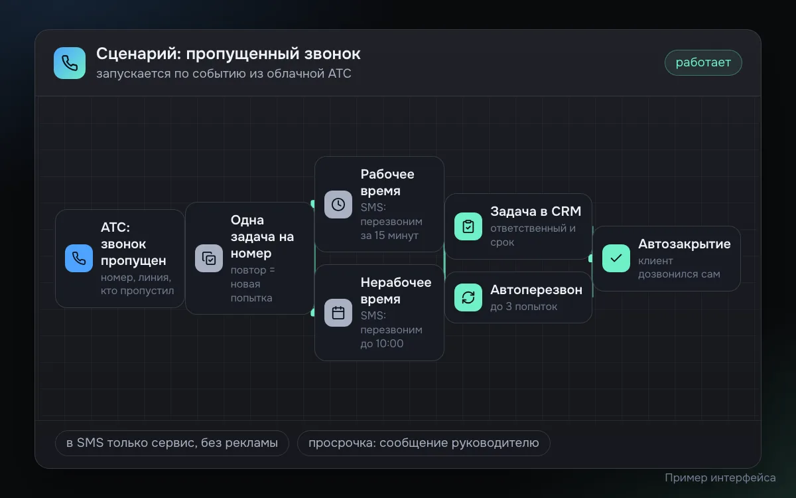Click the refresh icon in Автоперезвон node

coord(468,297)
